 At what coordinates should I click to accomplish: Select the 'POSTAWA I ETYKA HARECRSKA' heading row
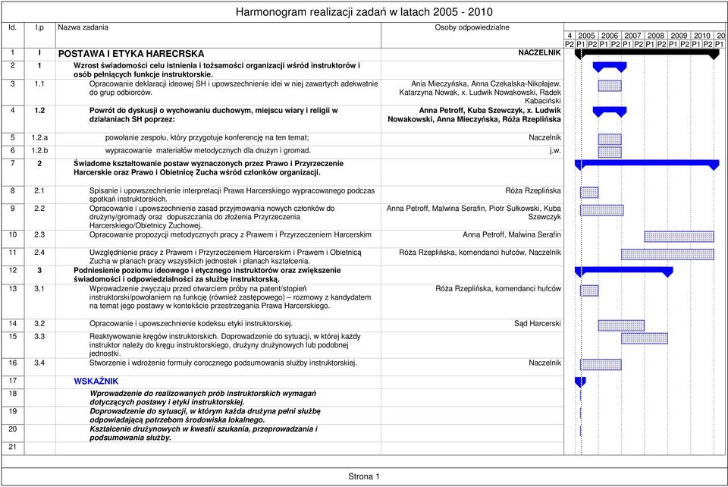[131, 54]
